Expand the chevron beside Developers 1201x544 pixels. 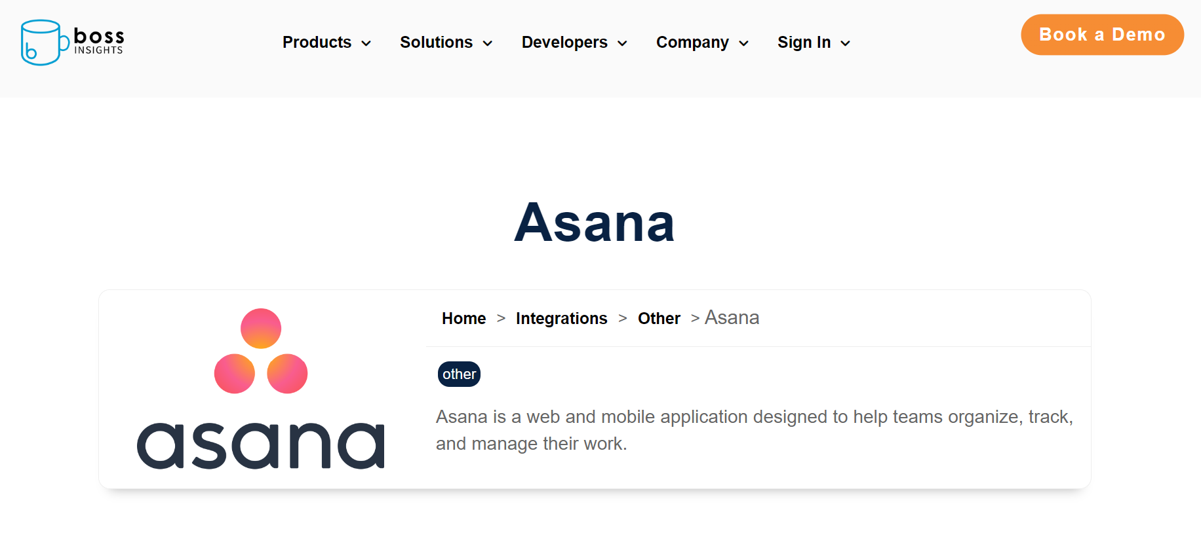tap(623, 43)
